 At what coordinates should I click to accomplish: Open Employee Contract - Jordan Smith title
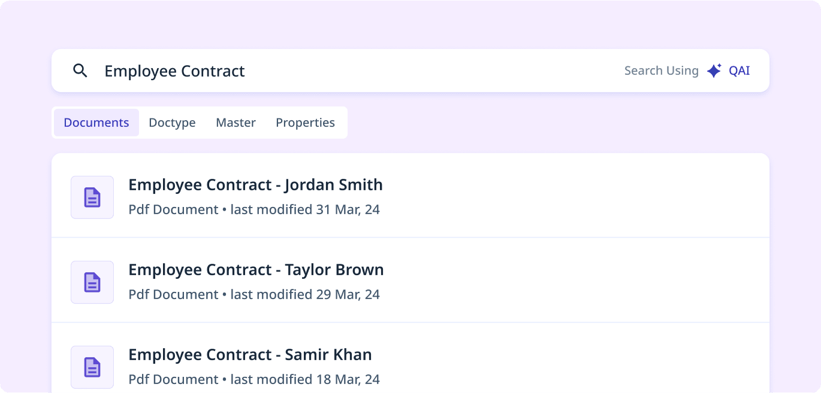click(256, 185)
